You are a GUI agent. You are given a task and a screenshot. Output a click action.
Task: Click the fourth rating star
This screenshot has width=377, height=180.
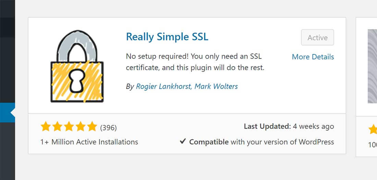point(80,127)
